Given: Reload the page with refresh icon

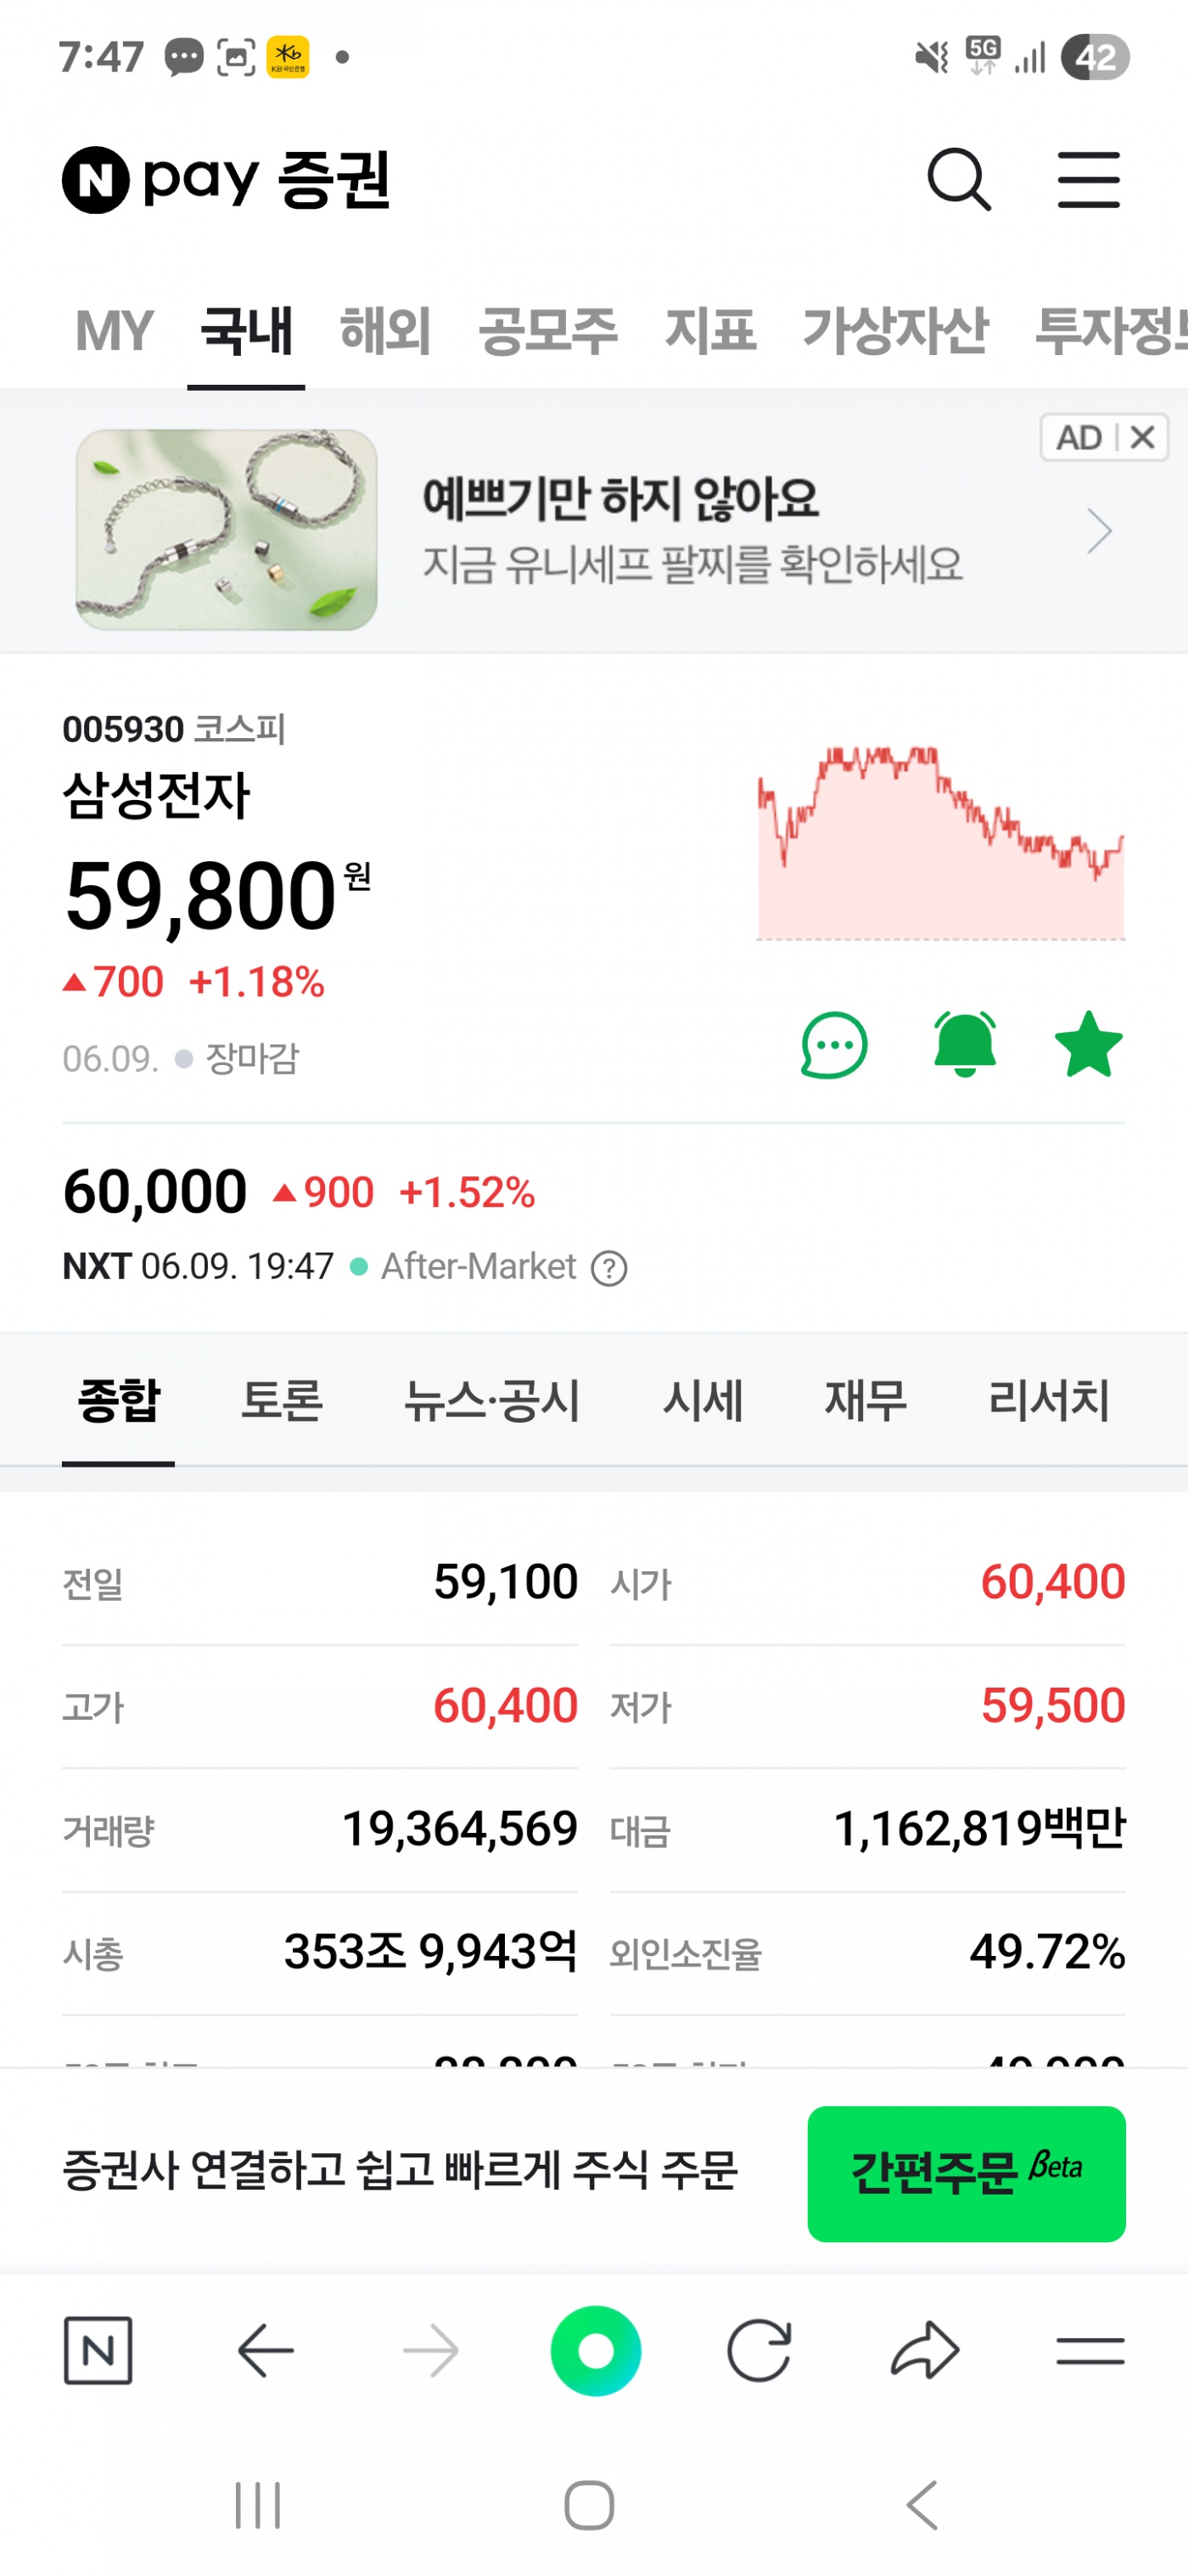Looking at the screenshot, I should click(x=759, y=2350).
